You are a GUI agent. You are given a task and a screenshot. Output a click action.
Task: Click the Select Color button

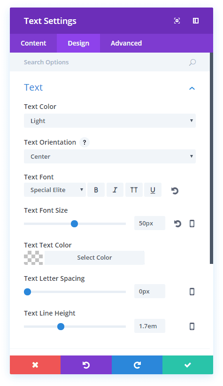coord(94,258)
